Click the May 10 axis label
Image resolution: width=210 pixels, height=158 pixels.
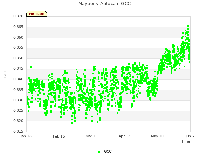tap(157, 136)
